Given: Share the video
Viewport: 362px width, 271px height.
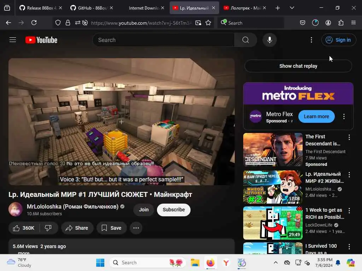Looking at the screenshot, I should click(77, 228).
